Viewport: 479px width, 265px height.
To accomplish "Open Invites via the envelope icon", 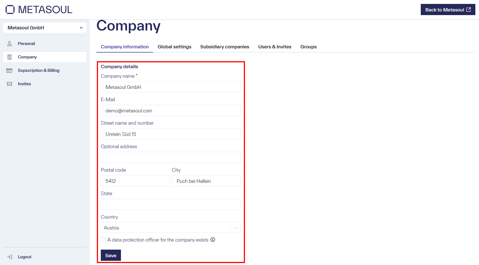I will coord(10,84).
